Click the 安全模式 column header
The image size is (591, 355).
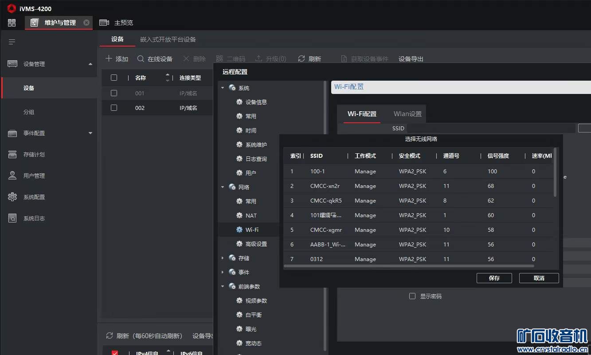point(410,156)
